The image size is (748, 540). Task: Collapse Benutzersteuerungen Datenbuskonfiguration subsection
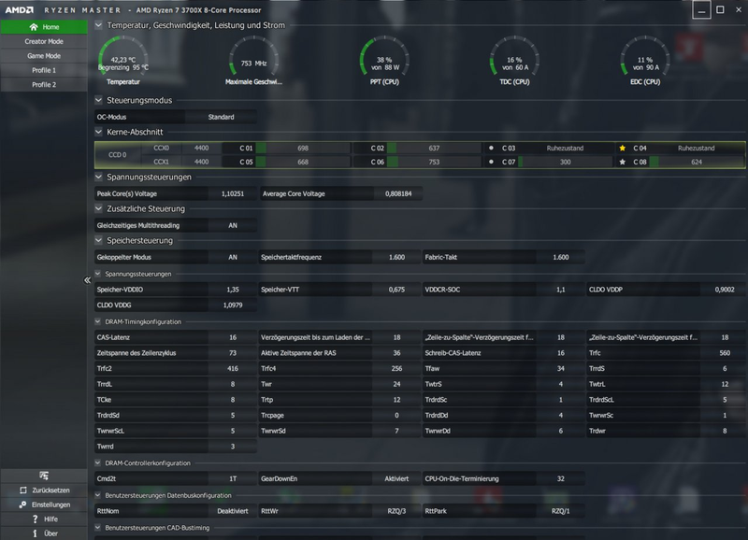[x=98, y=495]
